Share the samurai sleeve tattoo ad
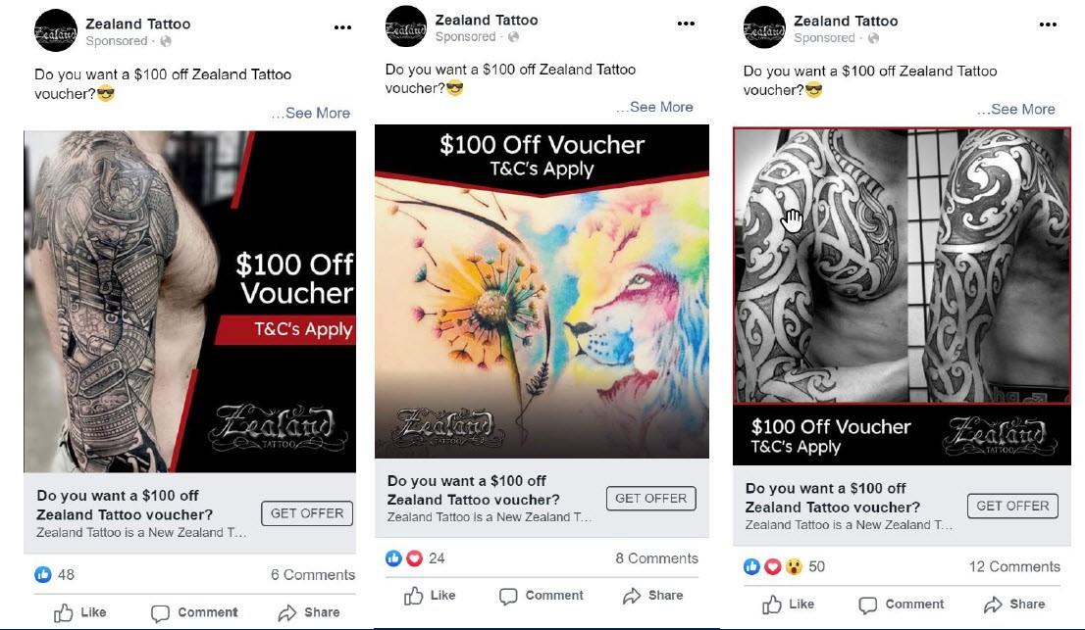The width and height of the screenshot is (1085, 630). (309, 612)
